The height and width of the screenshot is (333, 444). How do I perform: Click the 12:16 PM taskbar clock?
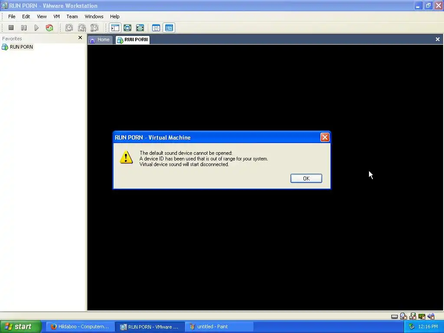tap(428, 327)
